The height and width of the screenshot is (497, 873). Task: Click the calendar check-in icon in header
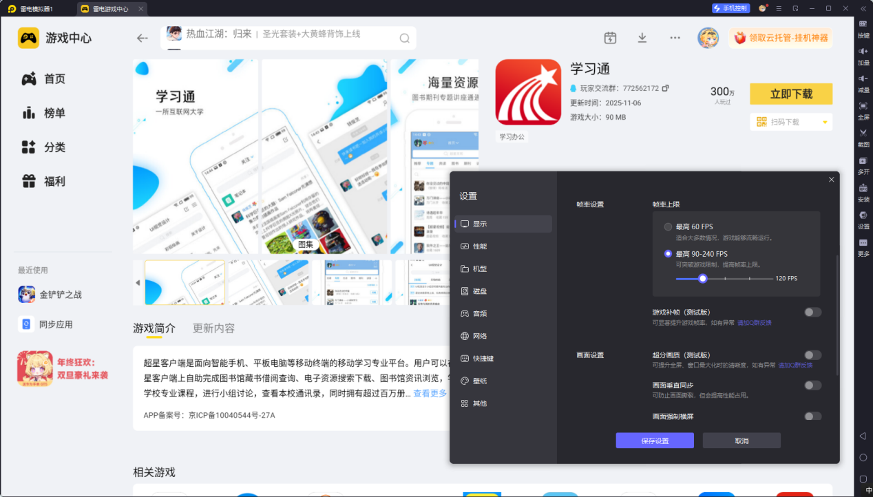click(x=610, y=38)
